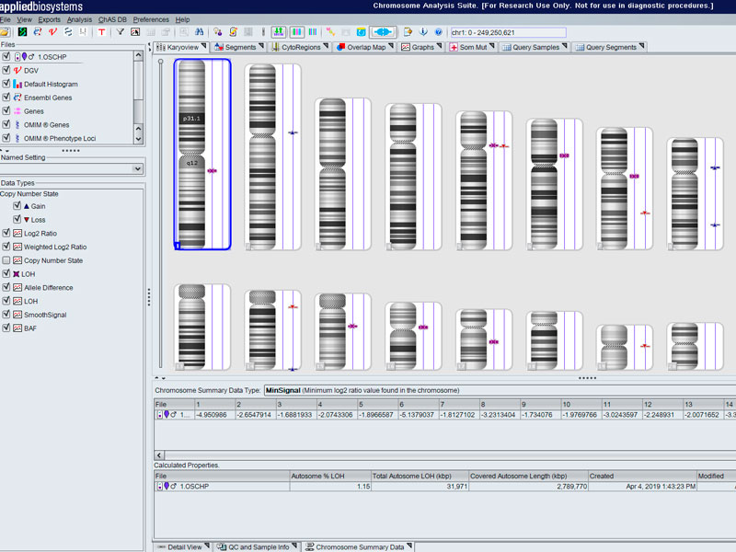Image resolution: width=736 pixels, height=552 pixels.
Task: Select the chromosome 2 ideogram
Action: (x=260, y=155)
